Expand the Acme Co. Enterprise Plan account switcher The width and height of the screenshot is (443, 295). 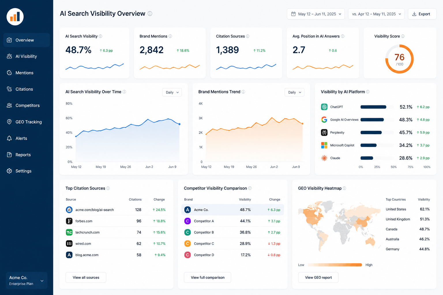(x=27, y=281)
